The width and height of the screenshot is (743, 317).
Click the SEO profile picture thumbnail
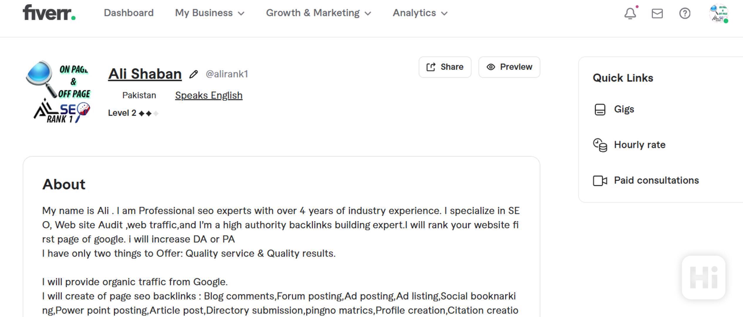[59, 92]
